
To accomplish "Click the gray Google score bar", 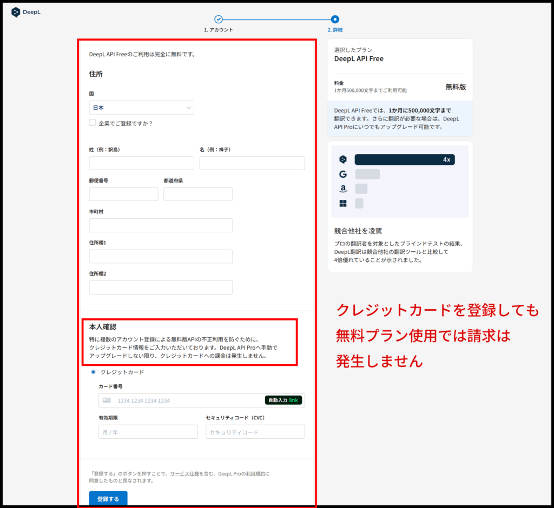I will 367,174.
